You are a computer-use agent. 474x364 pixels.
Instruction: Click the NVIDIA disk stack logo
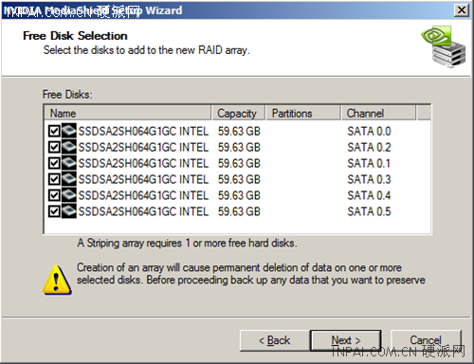tap(444, 46)
